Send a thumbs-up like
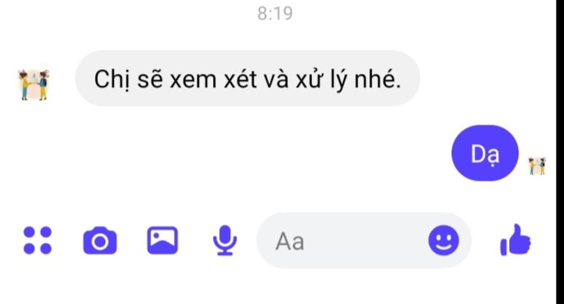This screenshot has height=304, width=564. [515, 240]
